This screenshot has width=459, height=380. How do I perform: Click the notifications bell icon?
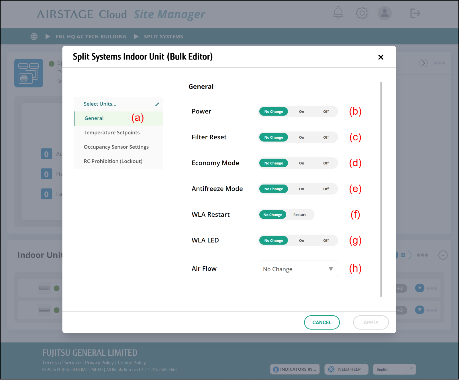pos(338,13)
